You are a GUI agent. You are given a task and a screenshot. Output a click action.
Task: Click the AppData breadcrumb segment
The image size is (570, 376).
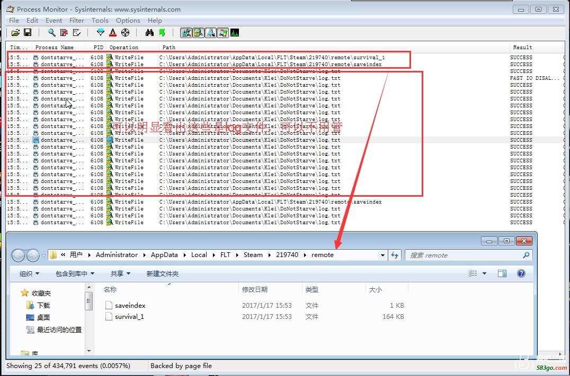pos(164,255)
